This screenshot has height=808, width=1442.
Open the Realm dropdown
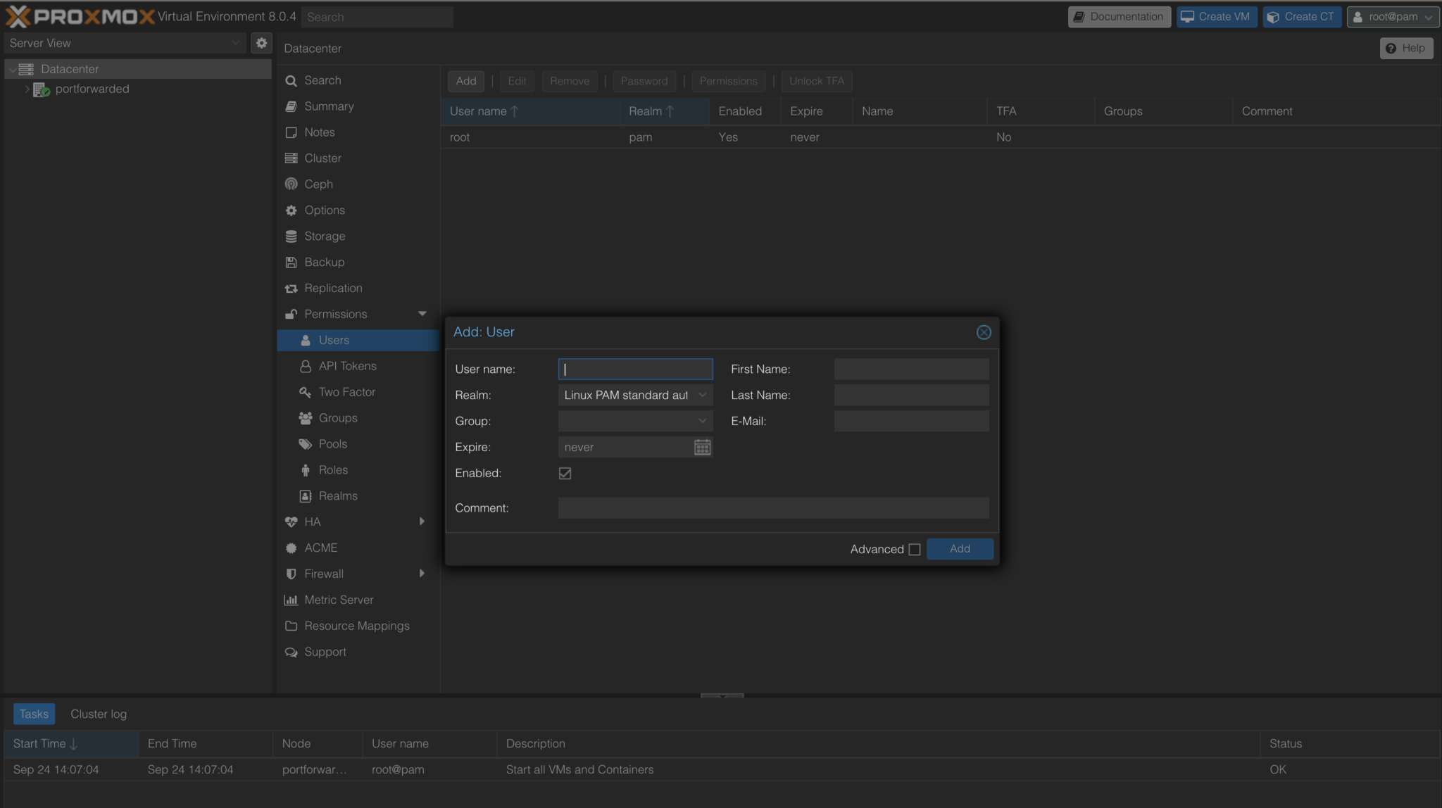[x=702, y=395]
